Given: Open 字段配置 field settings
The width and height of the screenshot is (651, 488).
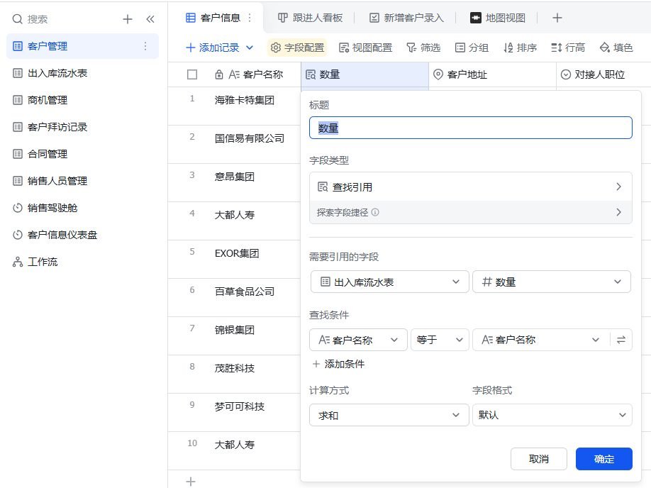Looking at the screenshot, I should pos(297,48).
